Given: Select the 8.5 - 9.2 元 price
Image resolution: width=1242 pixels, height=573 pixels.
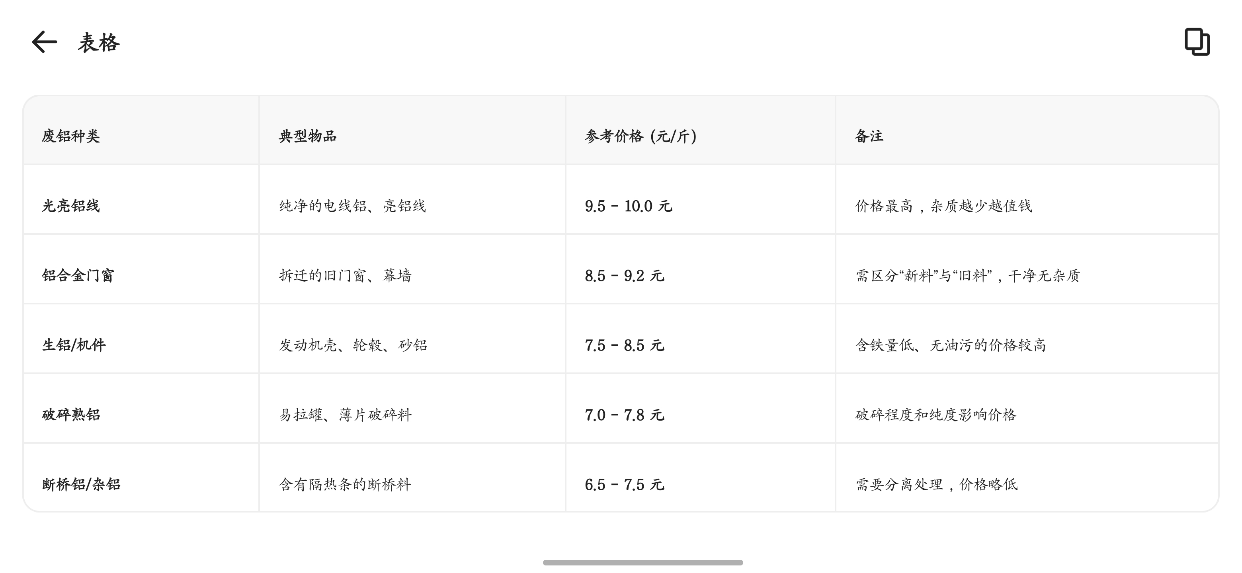Looking at the screenshot, I should pyautogui.click(x=624, y=276).
